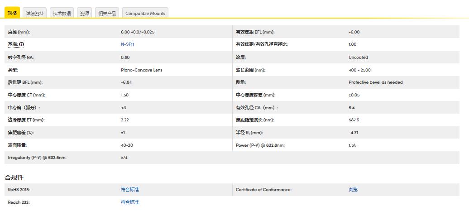Click the 半径 R1 (mm) label
The height and width of the screenshot is (216, 469).
[249, 133]
